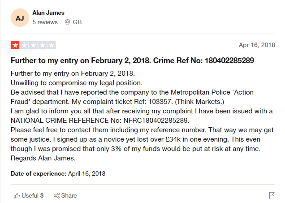Screen dimensions: 285x203
Task: Report the review with the flag icon
Action: point(272,195)
